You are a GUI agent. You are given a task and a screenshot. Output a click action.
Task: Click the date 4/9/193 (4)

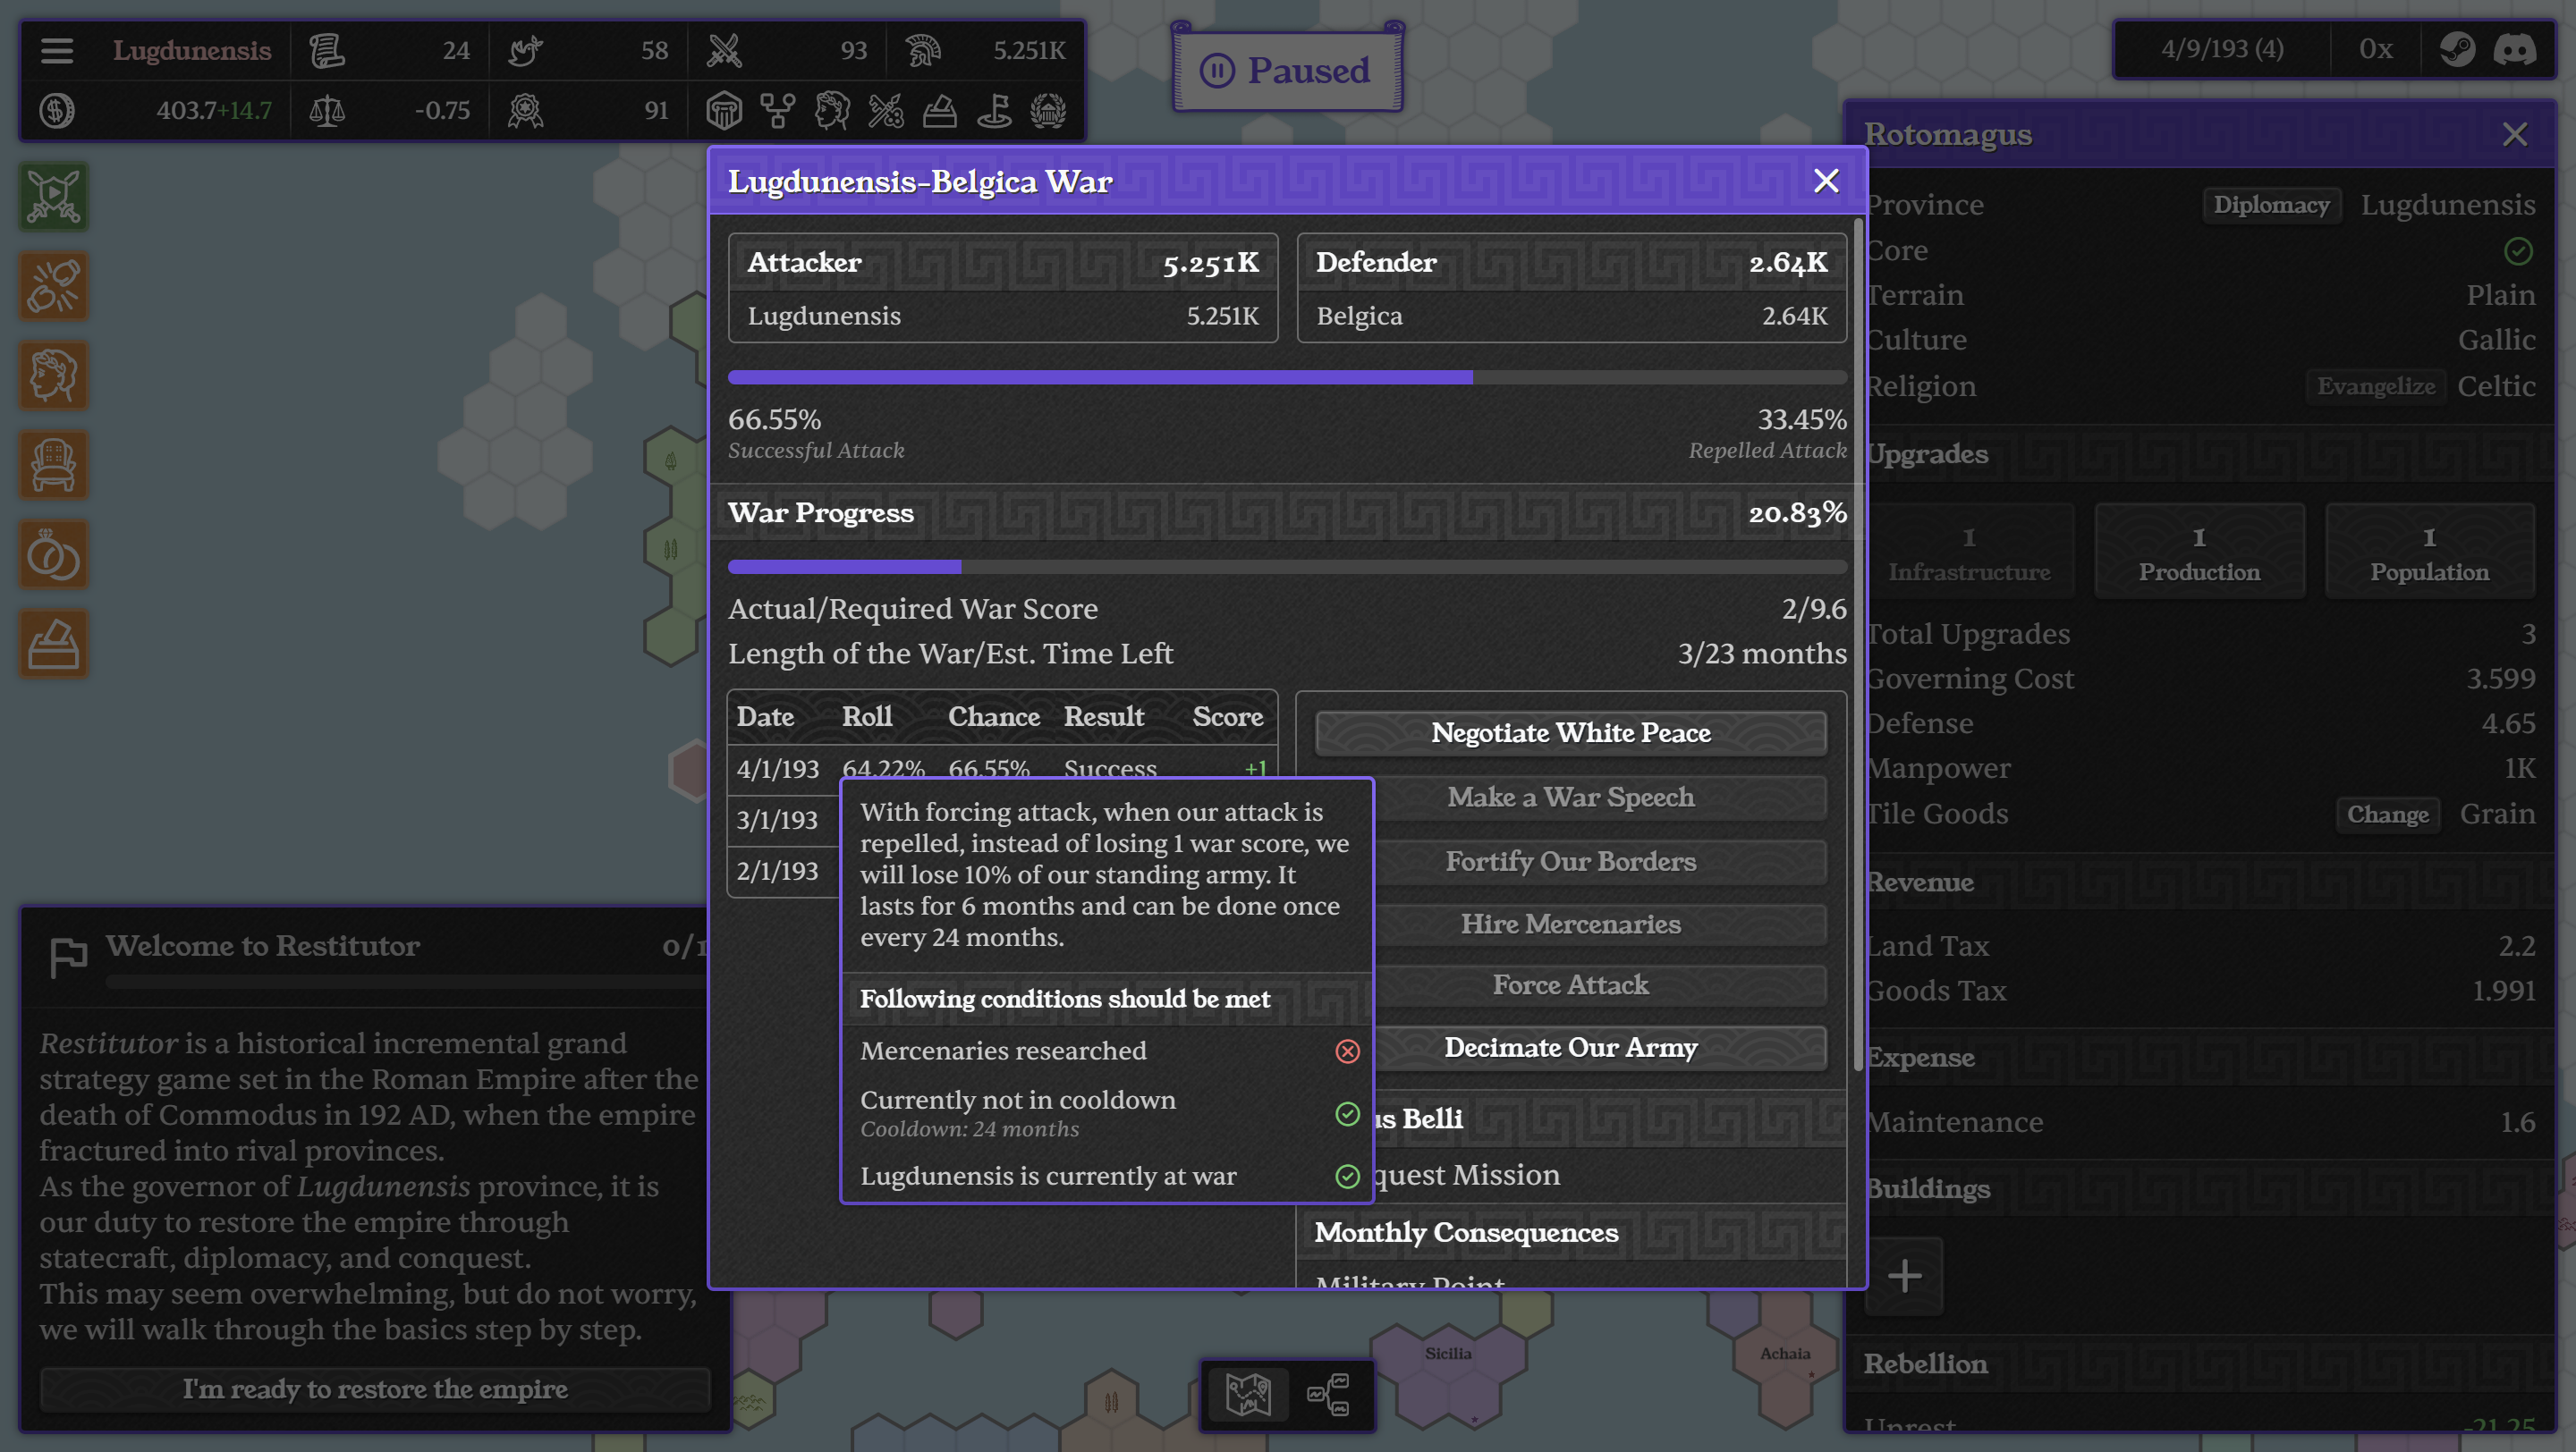pos(2222,49)
